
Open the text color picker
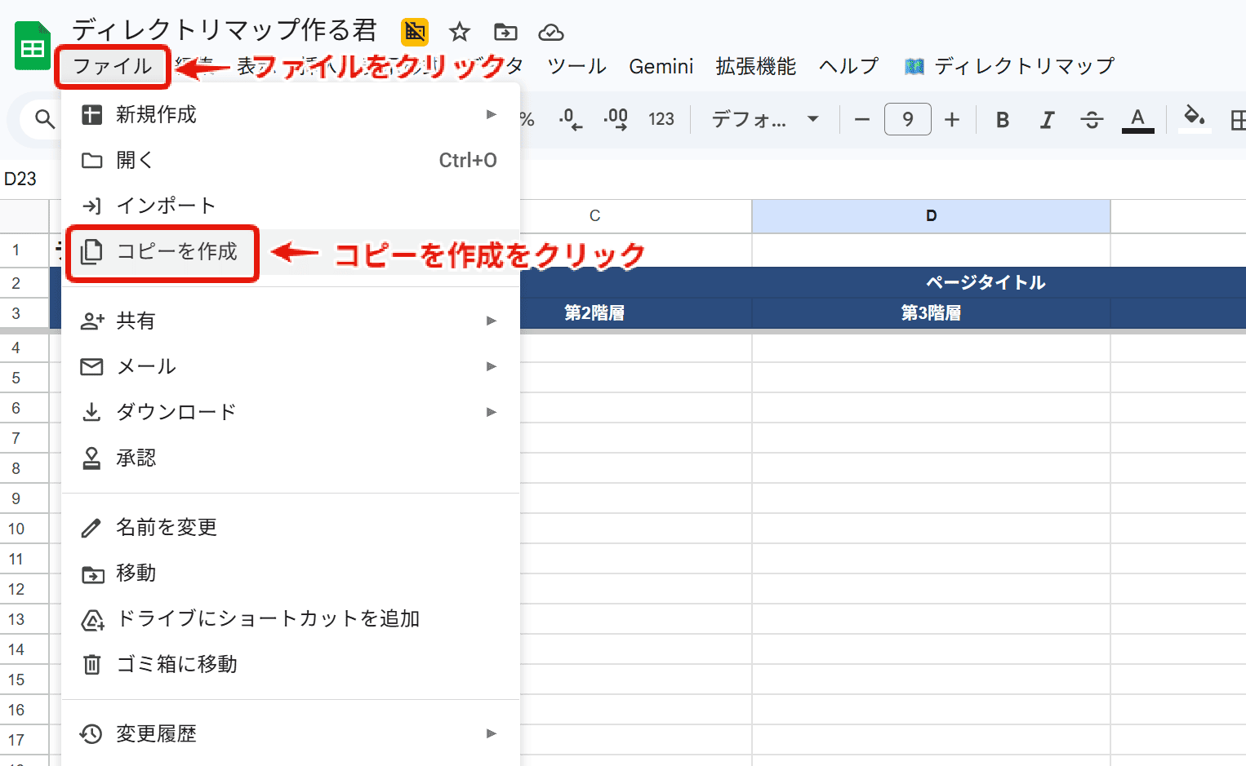[1137, 120]
